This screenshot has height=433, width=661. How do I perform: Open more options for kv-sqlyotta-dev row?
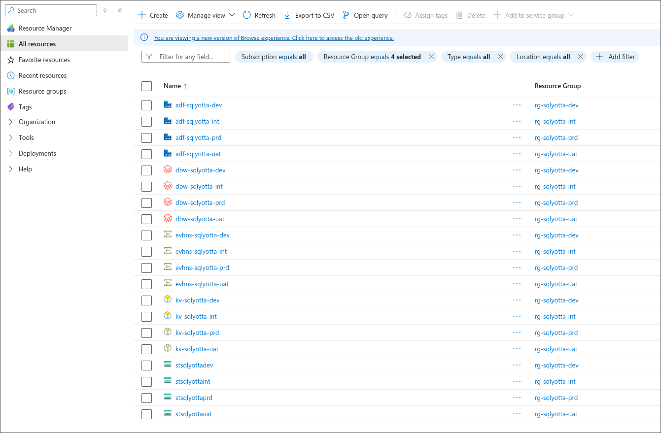[x=517, y=300]
